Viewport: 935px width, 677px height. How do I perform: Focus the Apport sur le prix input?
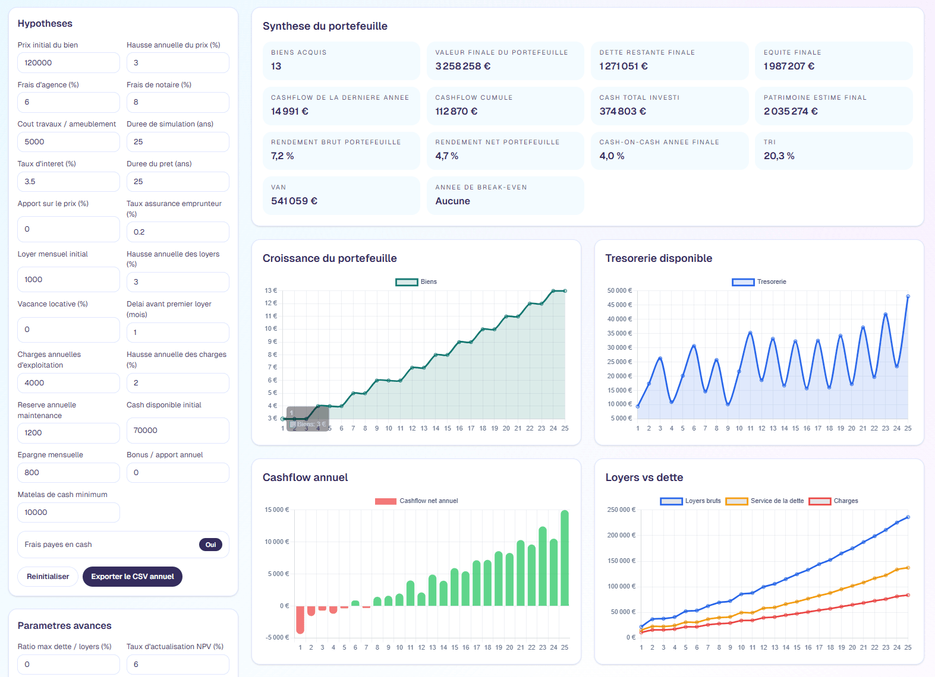pyautogui.click(x=68, y=229)
